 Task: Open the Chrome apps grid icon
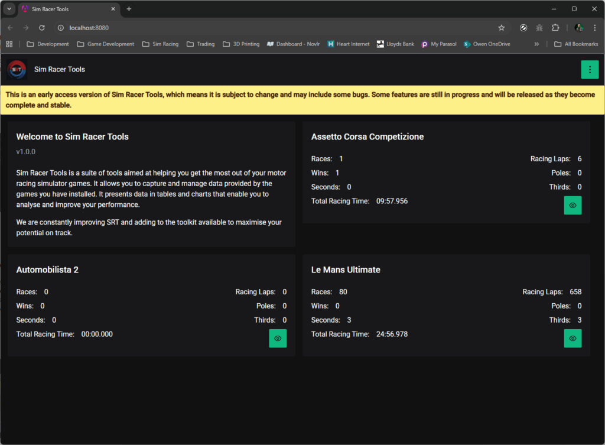pos(9,44)
